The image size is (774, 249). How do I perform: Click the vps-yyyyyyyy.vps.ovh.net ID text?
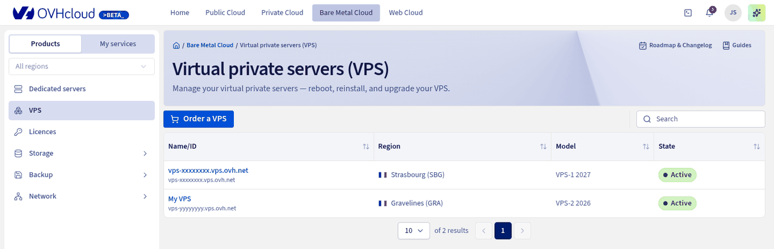(x=202, y=208)
